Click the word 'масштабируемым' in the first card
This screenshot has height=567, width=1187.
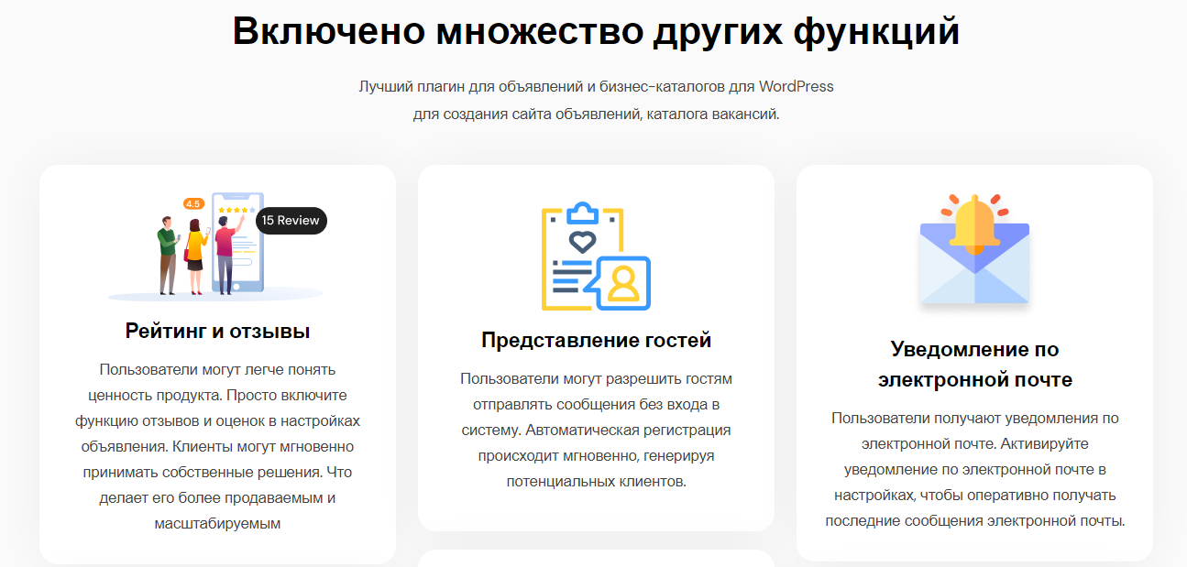pos(217,524)
